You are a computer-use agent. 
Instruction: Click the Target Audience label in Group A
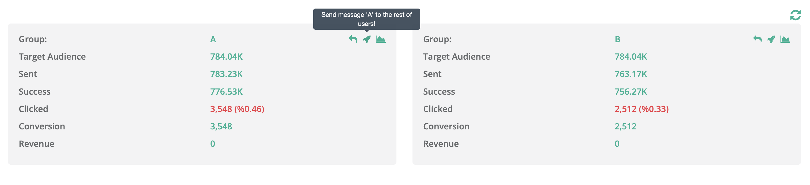[x=52, y=56]
